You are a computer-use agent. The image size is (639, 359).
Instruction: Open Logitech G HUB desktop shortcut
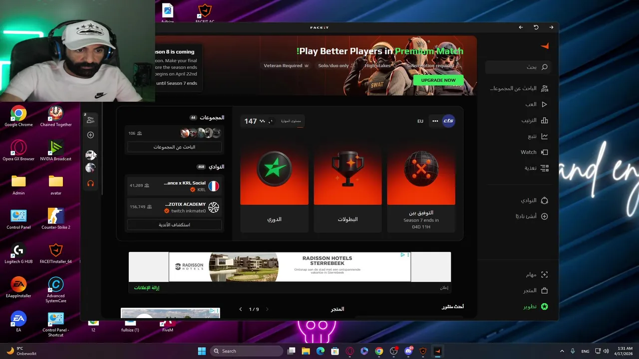tap(18, 253)
